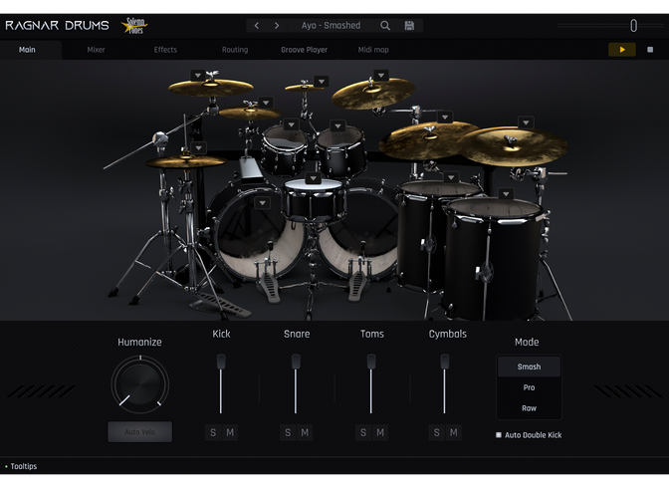
Task: Enable the Auto Double Kick checkbox
Action: (x=499, y=435)
